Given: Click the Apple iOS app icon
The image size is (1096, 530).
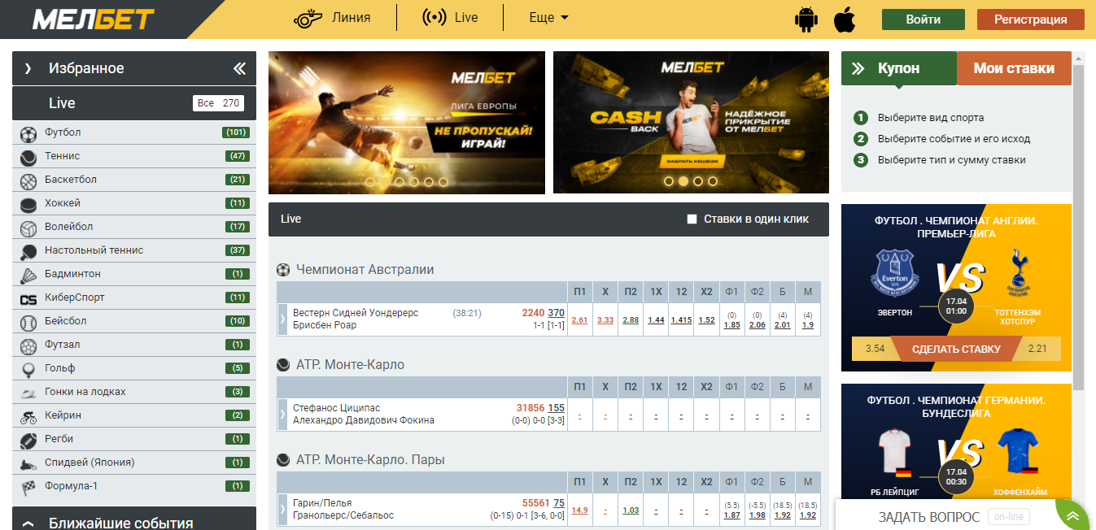Looking at the screenshot, I should click(845, 19).
